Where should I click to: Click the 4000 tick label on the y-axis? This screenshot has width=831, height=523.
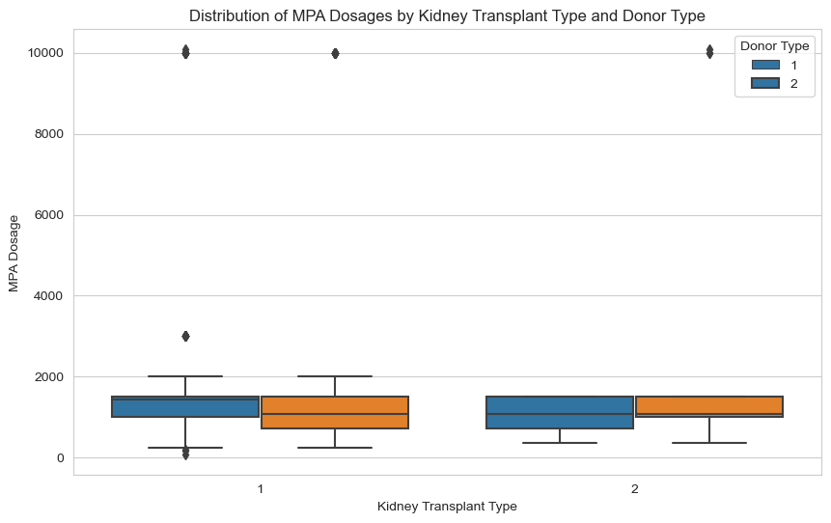click(x=47, y=296)
